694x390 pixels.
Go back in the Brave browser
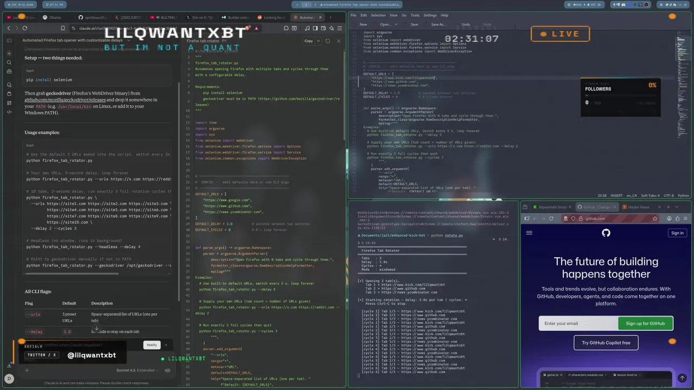9,28
